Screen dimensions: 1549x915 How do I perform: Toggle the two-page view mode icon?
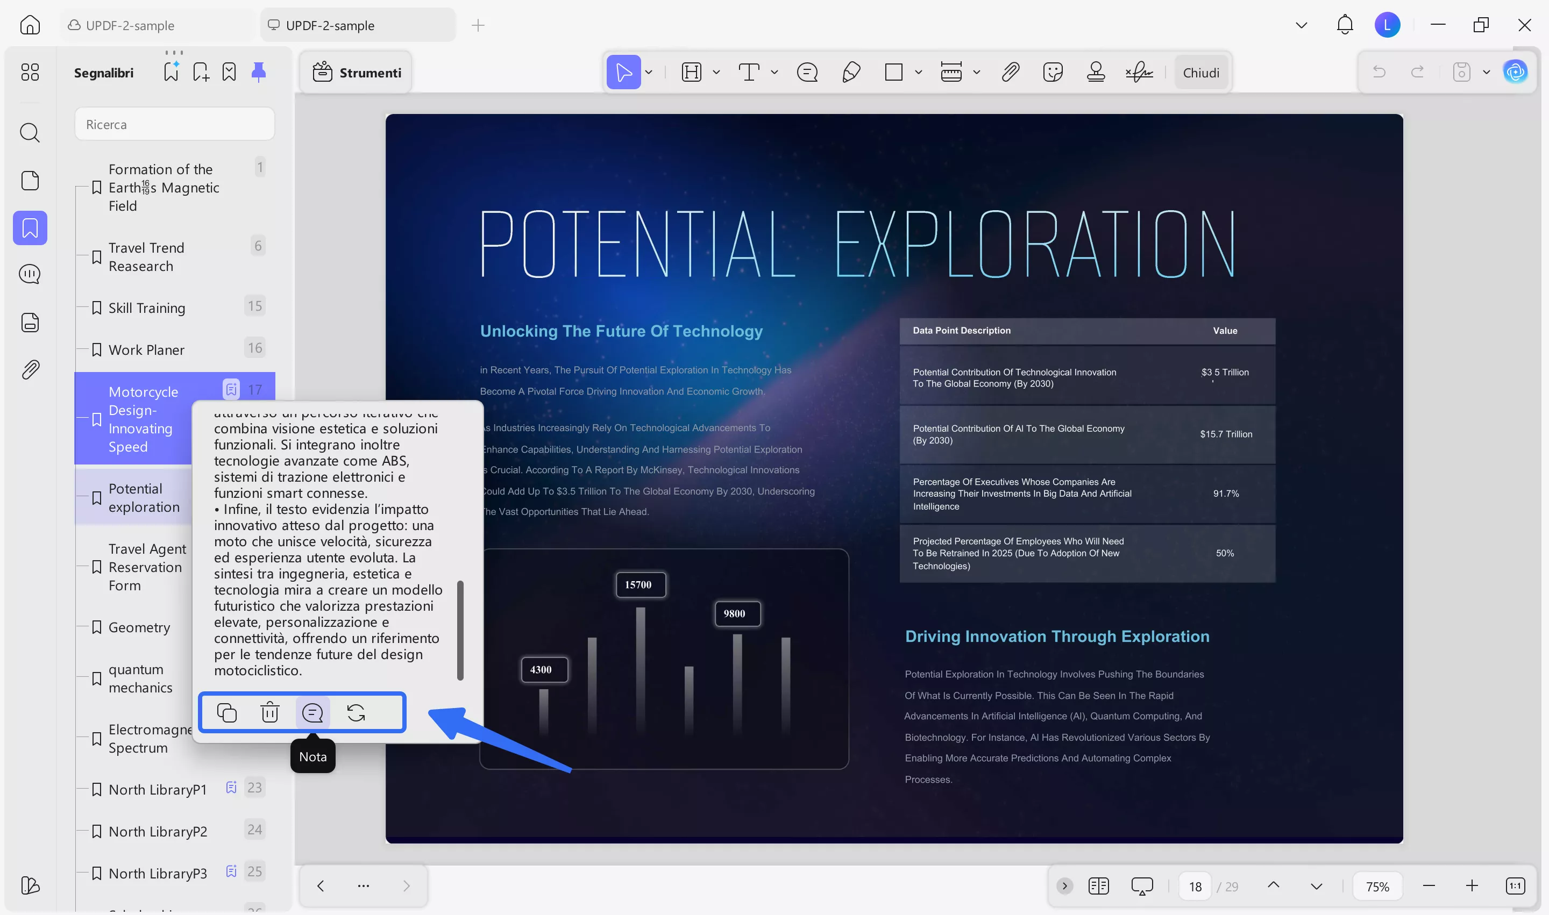point(1099,886)
